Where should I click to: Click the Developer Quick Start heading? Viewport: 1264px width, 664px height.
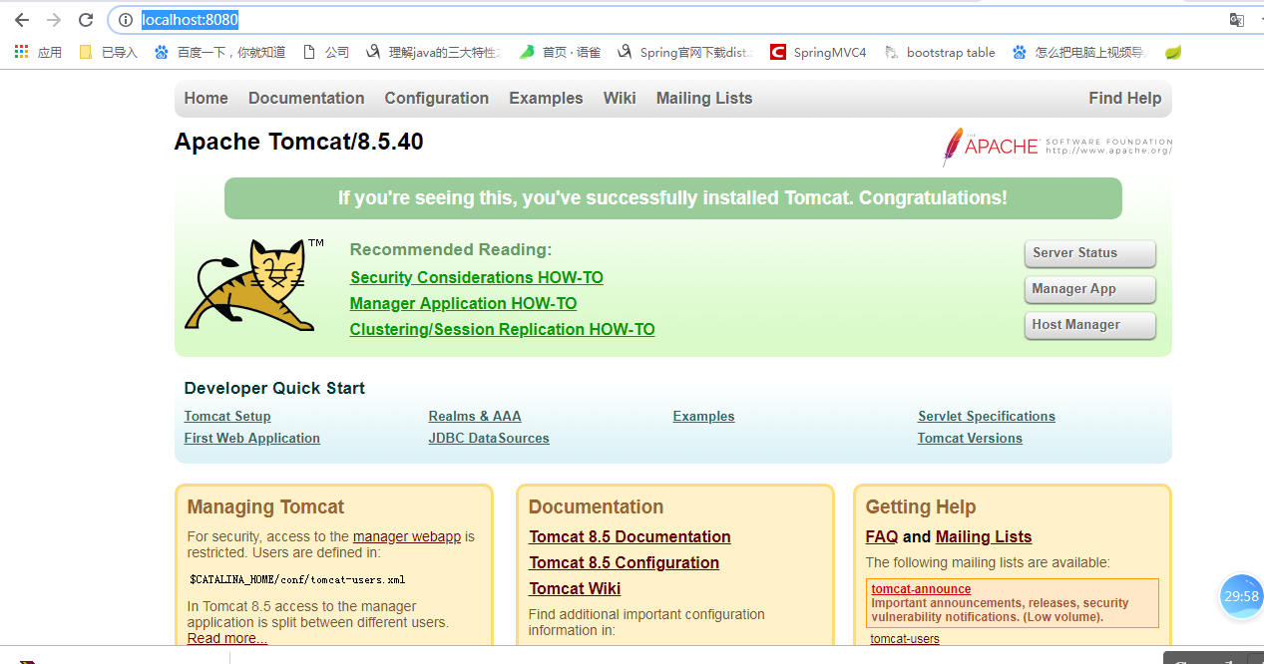pos(275,388)
